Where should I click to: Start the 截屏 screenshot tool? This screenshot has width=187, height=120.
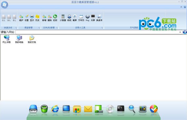pos(75,18)
